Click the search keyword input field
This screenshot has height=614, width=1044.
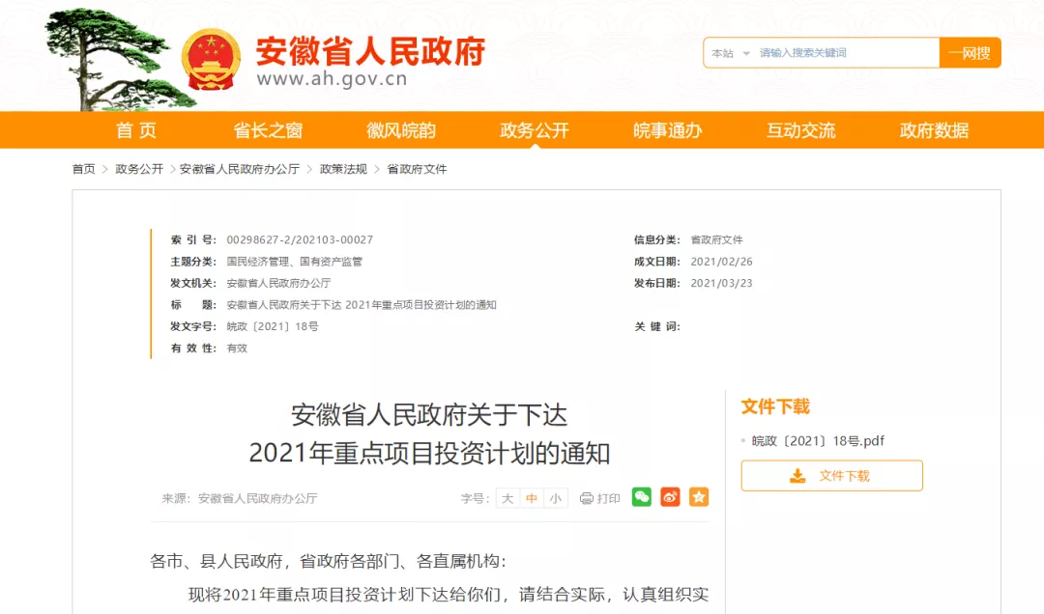[846, 53]
